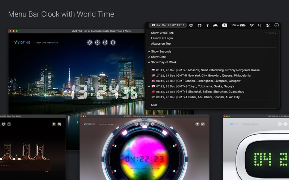The width and height of the screenshot is (289, 180).
Task: Open the Wi-Fi menu bar icon
Action: 251,25
